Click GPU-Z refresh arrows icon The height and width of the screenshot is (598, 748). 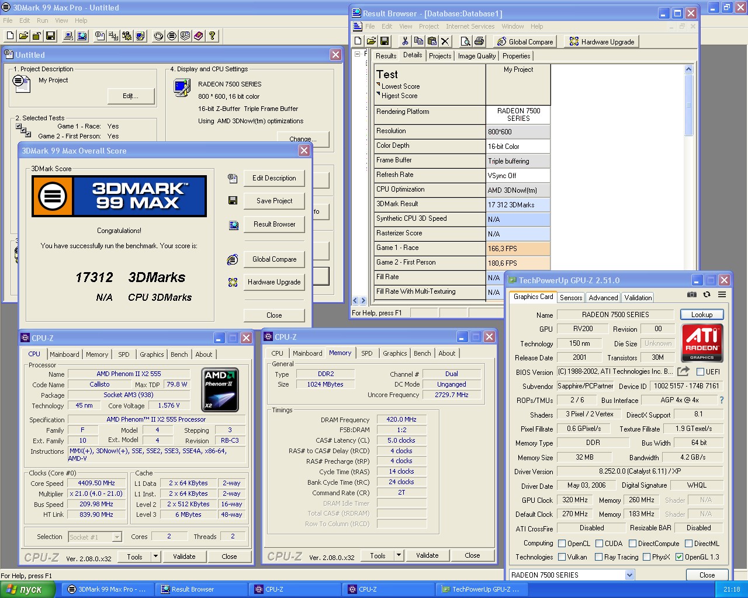707,295
